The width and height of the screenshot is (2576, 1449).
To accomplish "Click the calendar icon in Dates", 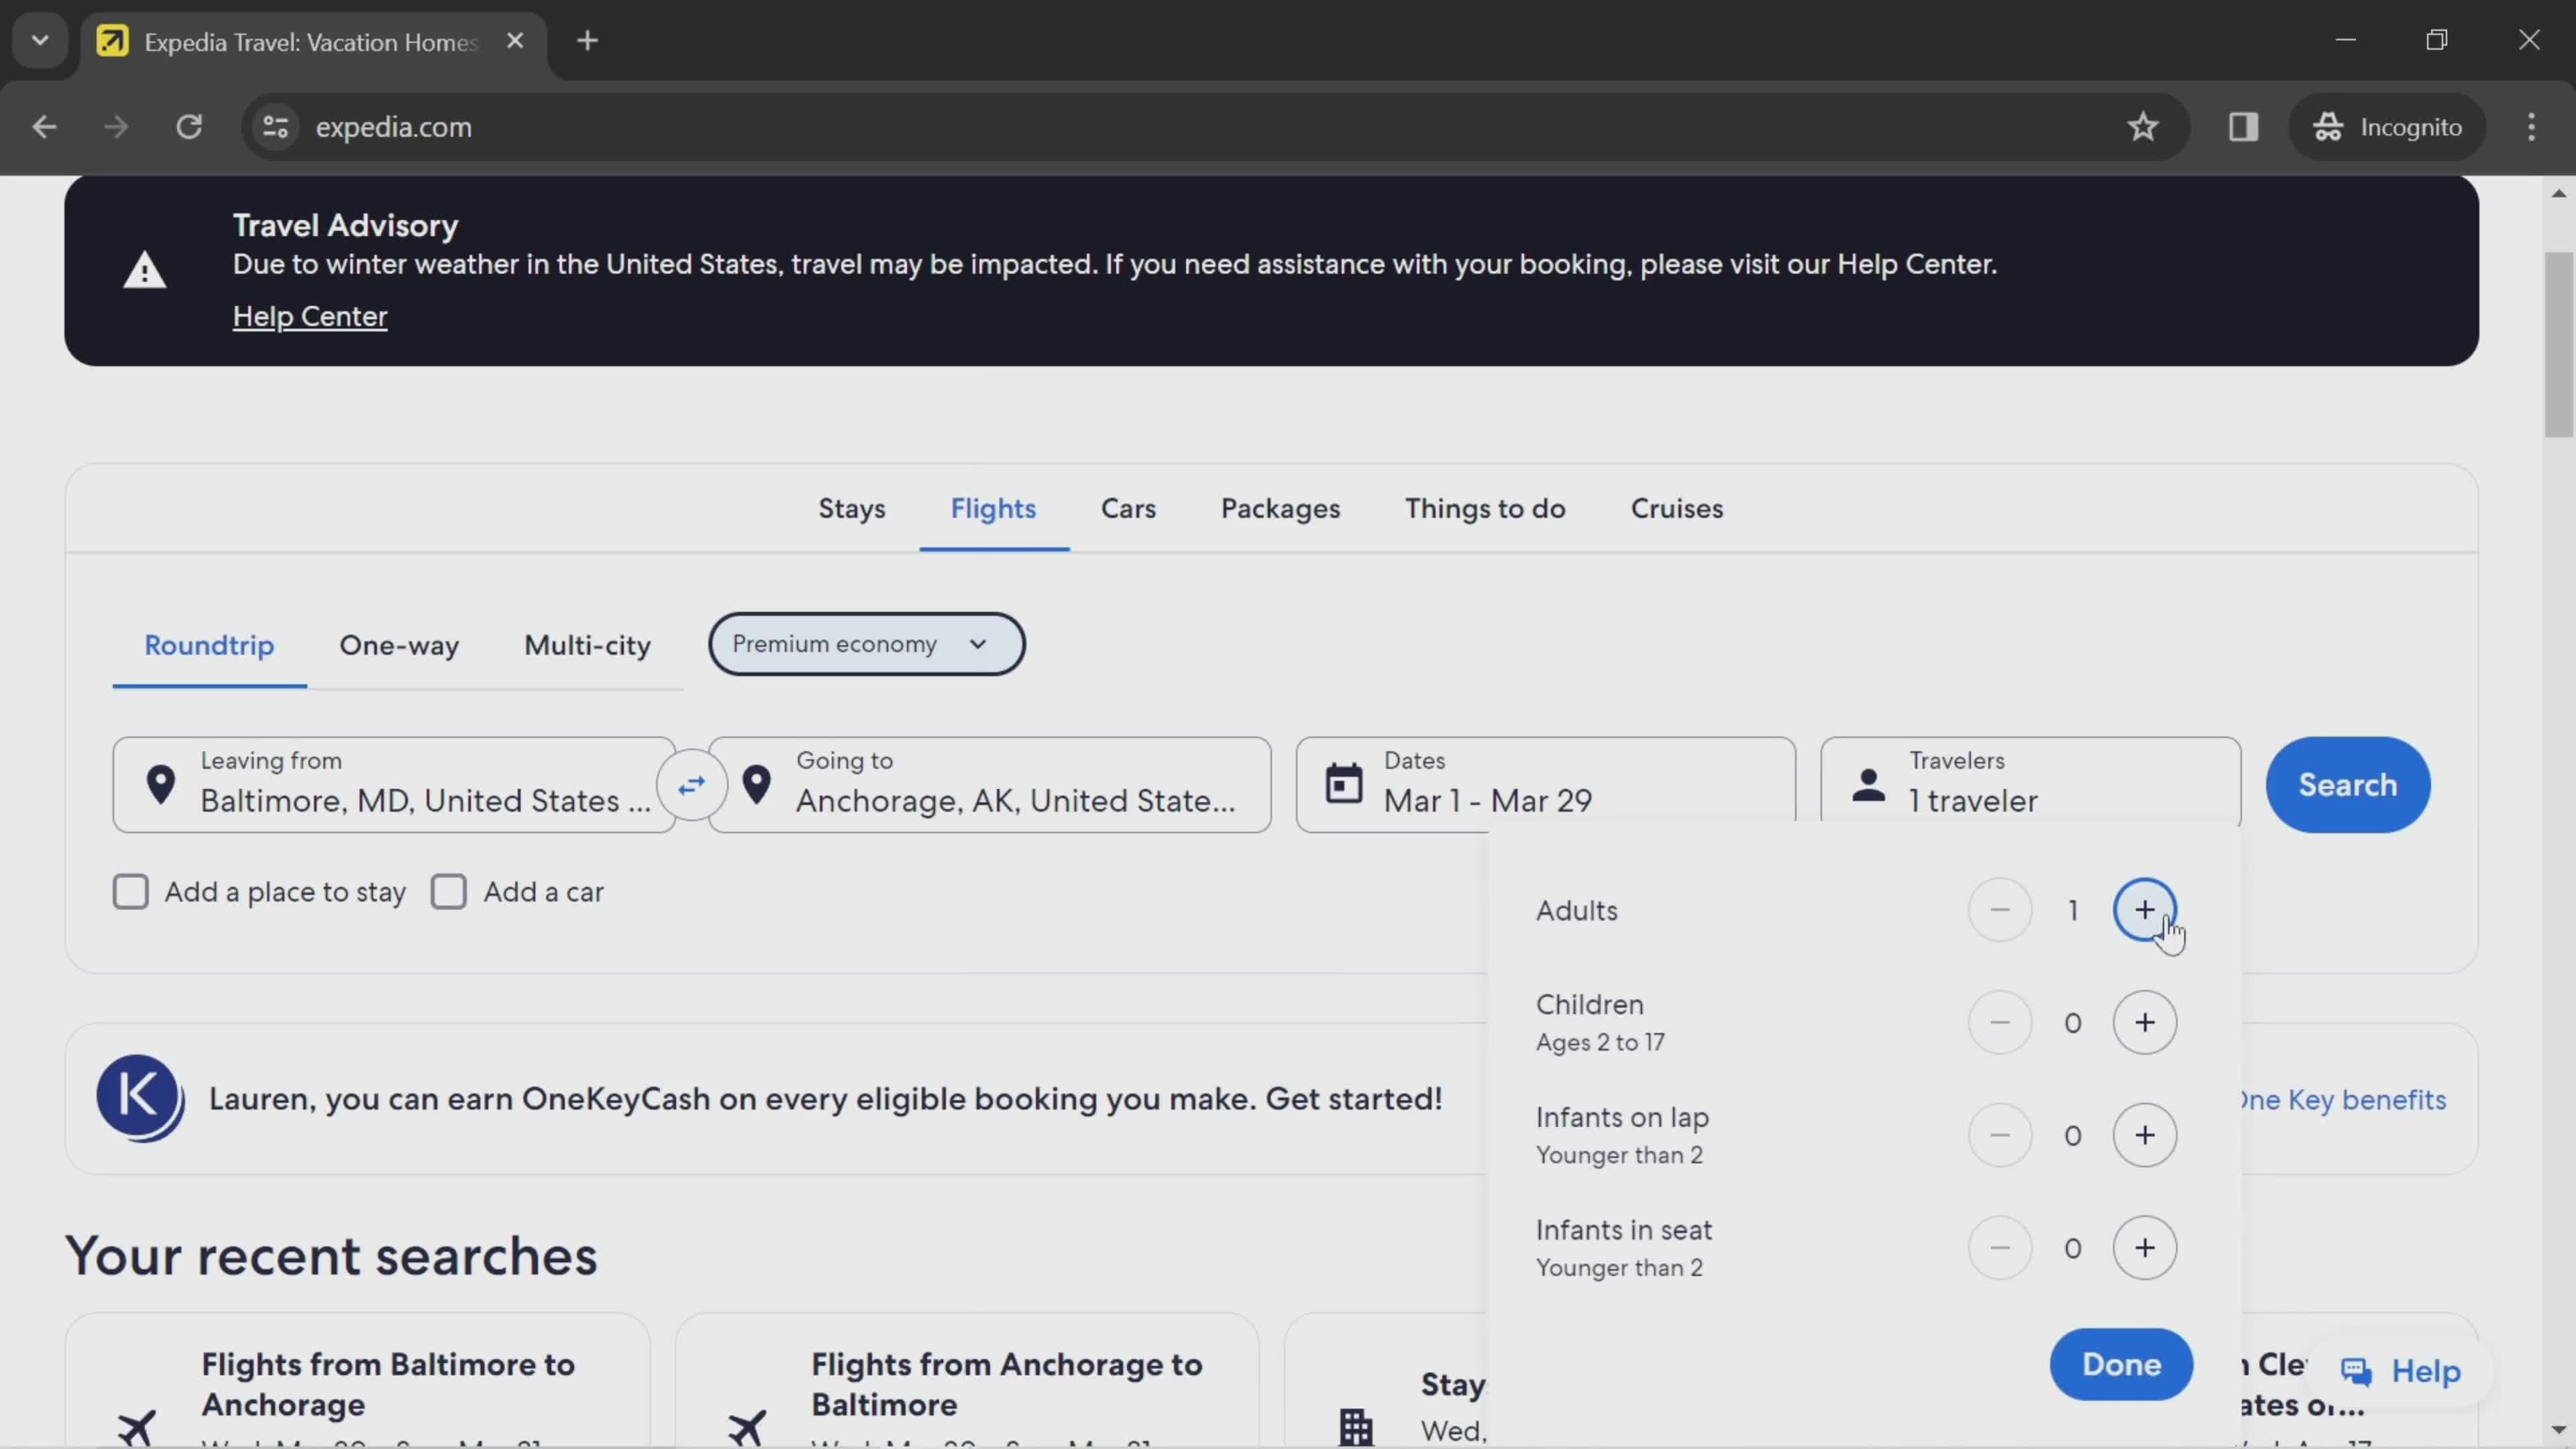I will coord(1343,783).
